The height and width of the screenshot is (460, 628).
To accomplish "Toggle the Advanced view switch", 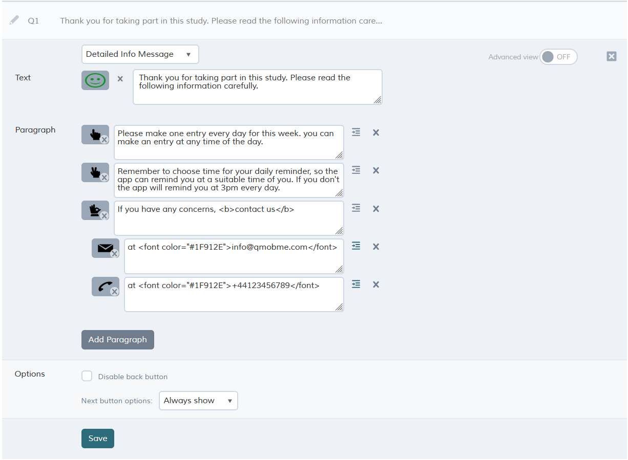I will coord(558,57).
